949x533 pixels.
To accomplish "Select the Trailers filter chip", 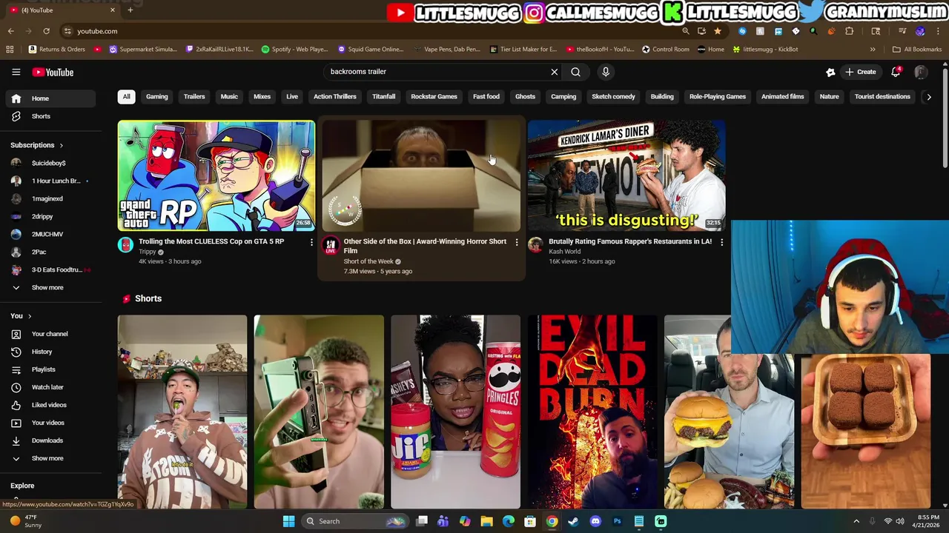I will tap(194, 96).
